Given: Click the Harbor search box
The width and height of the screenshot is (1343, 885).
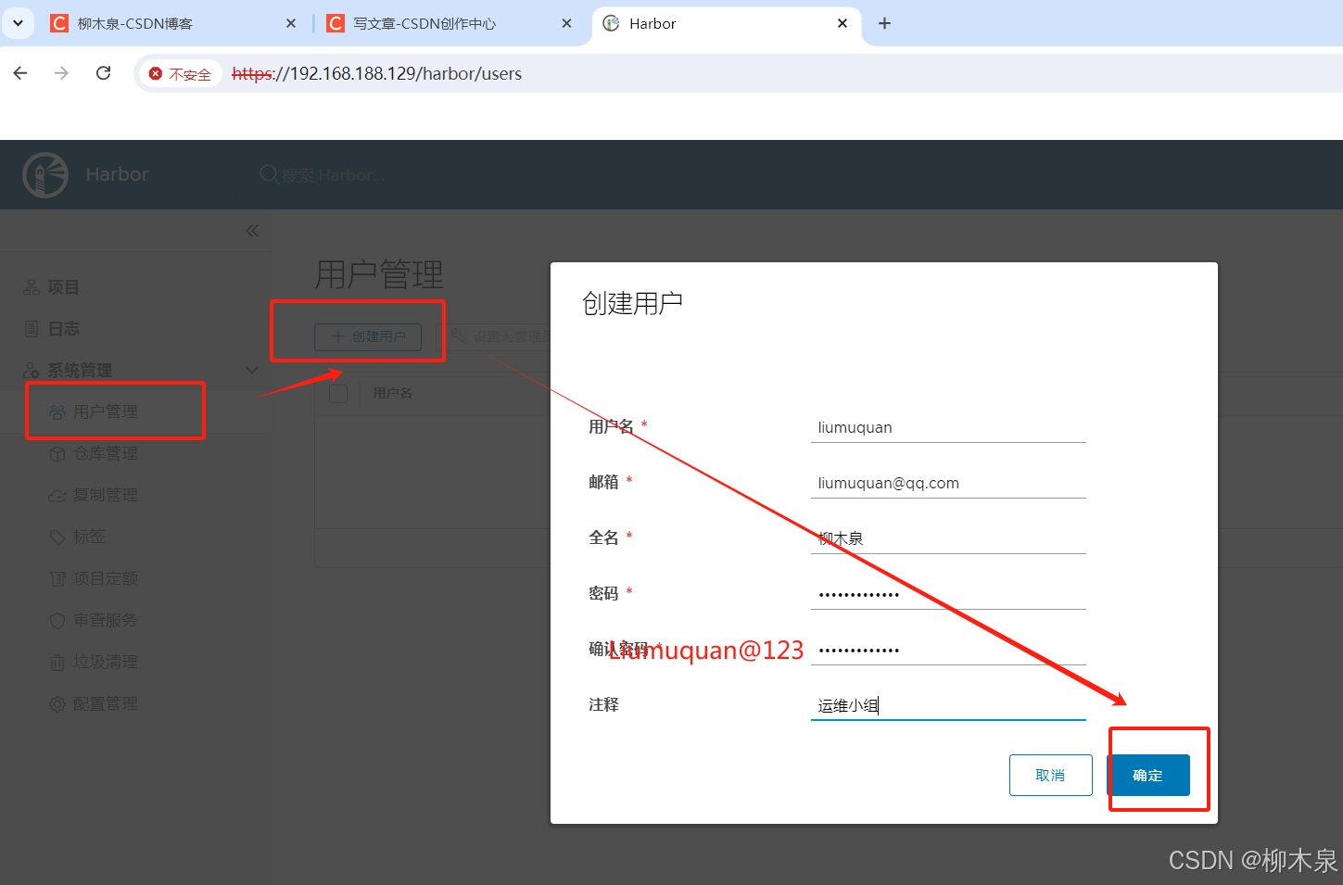Looking at the screenshot, I should [x=334, y=175].
